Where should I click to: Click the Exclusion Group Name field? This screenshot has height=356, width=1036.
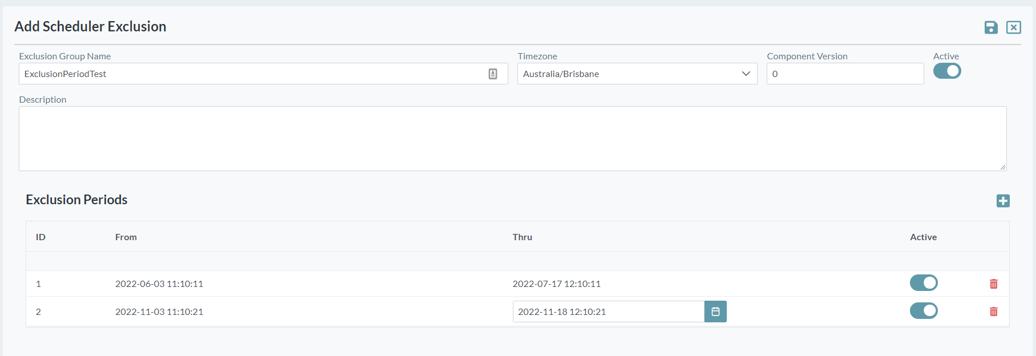pos(251,74)
